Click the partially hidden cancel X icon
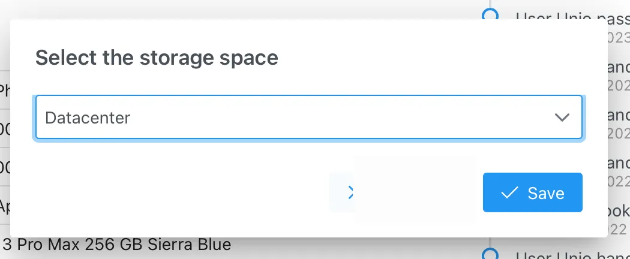The image size is (630, 259). (x=350, y=192)
